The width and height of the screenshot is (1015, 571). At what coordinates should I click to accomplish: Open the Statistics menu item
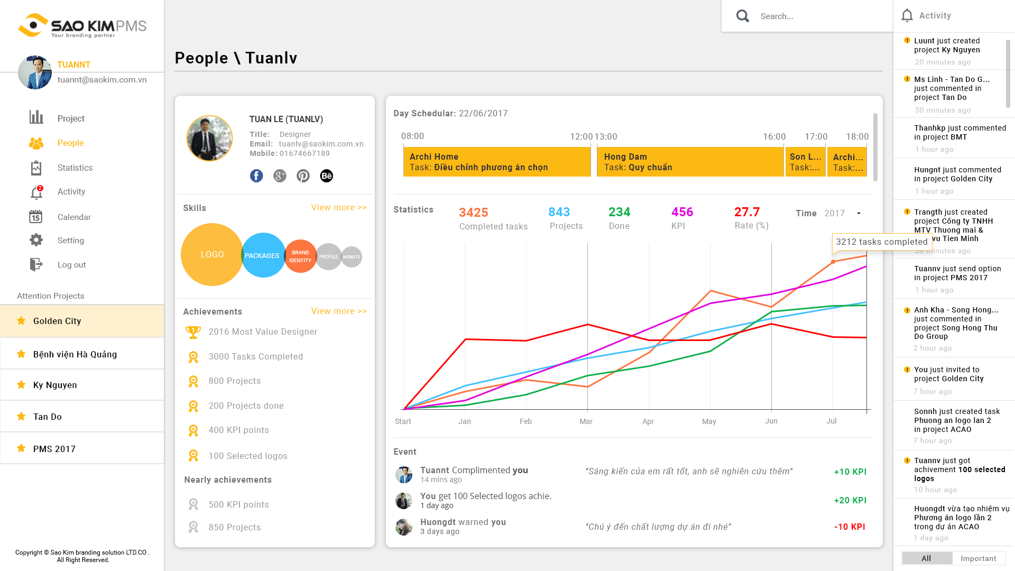click(x=75, y=168)
